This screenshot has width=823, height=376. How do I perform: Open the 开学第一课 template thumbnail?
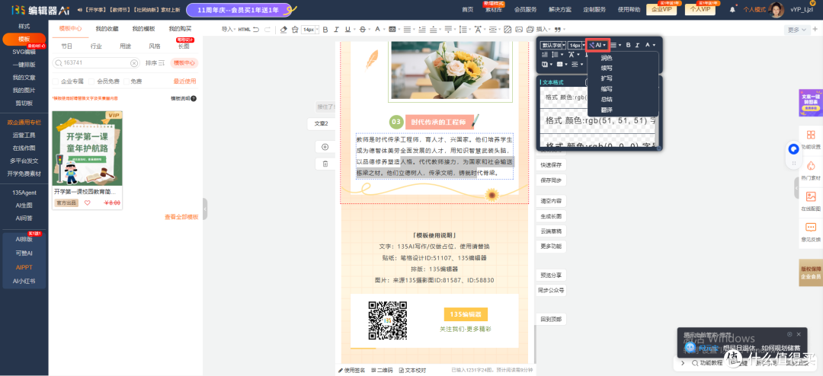tap(87, 148)
